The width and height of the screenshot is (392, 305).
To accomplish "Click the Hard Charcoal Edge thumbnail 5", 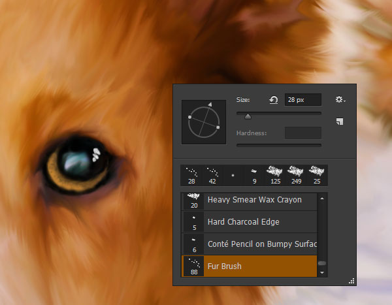I will [x=194, y=222].
